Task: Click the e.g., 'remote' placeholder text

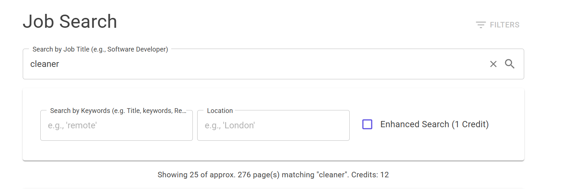Action: [72, 125]
